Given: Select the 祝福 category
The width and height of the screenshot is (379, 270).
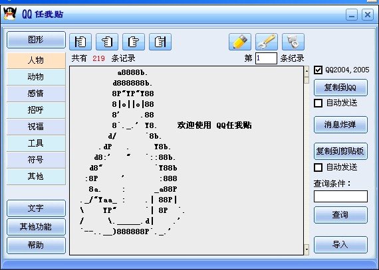Looking at the screenshot, I should point(37,127).
